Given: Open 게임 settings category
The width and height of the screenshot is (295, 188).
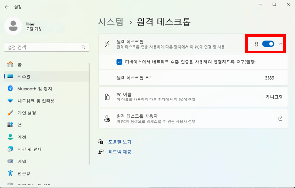Looking at the screenshot, I should (46, 161).
